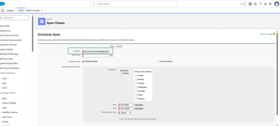Choose the Weekly frequency option
Screen dimensions: 280x126
[121, 71]
